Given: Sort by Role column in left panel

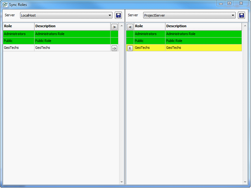Looking at the screenshot, I should tap(19, 26).
